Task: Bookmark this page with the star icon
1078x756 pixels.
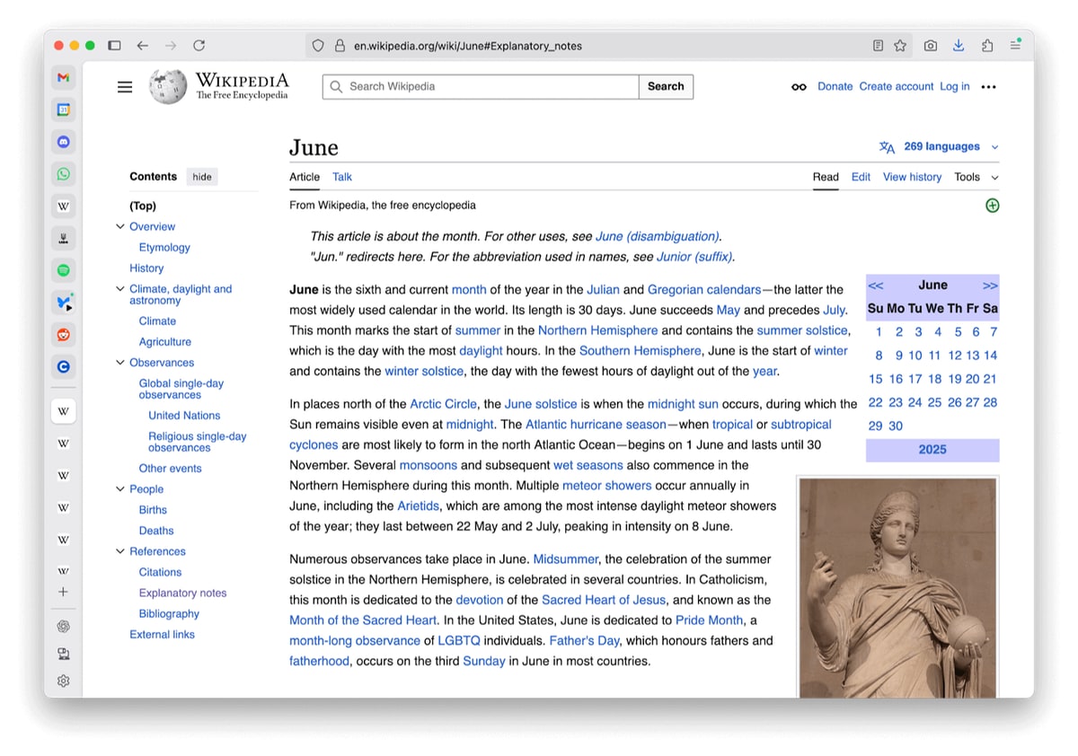Action: click(900, 46)
